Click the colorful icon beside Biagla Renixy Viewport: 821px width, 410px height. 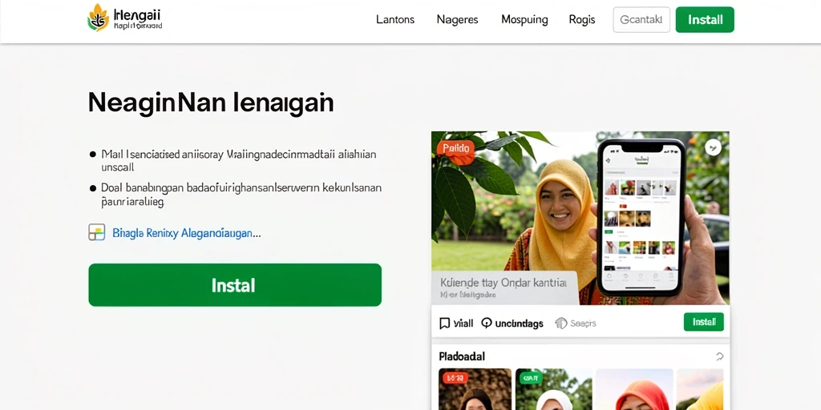(x=97, y=232)
